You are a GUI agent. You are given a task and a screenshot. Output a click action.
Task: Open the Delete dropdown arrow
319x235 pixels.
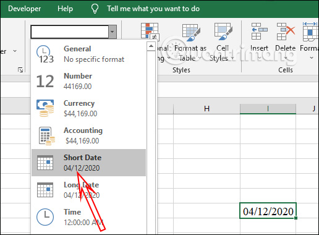click(286, 58)
